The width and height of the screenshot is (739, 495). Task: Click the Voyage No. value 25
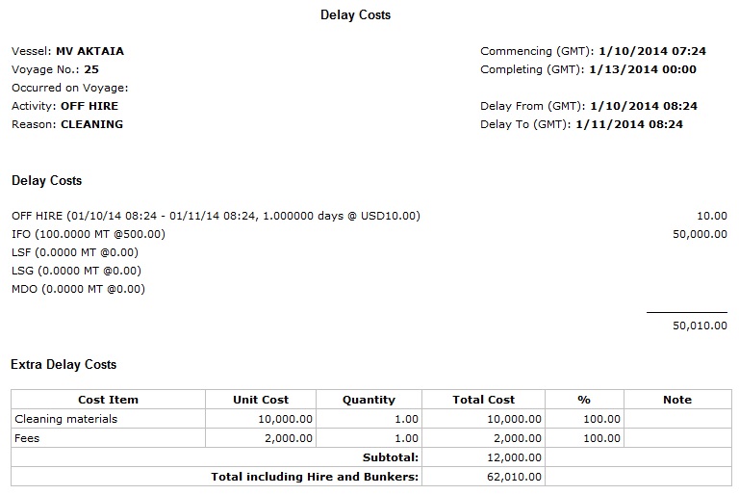tap(91, 69)
